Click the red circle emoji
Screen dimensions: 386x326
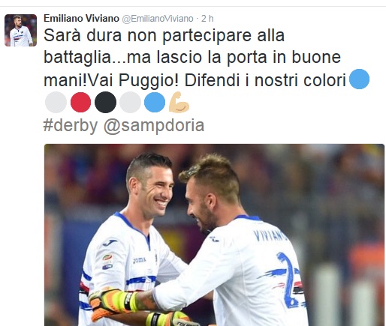[x=80, y=102]
